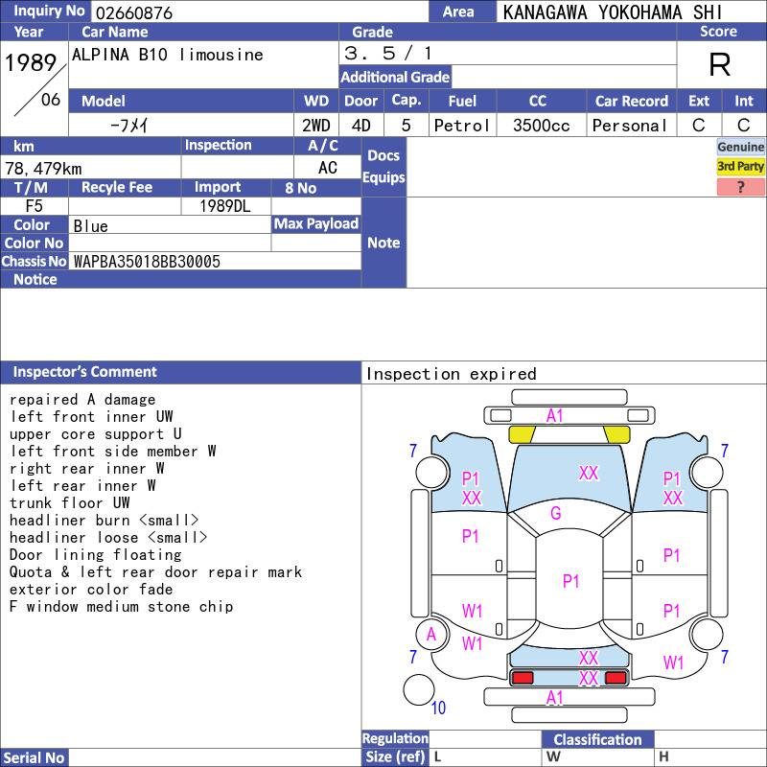767x767 pixels.
Task: Click the engine size 3500cc
Action: (x=541, y=126)
